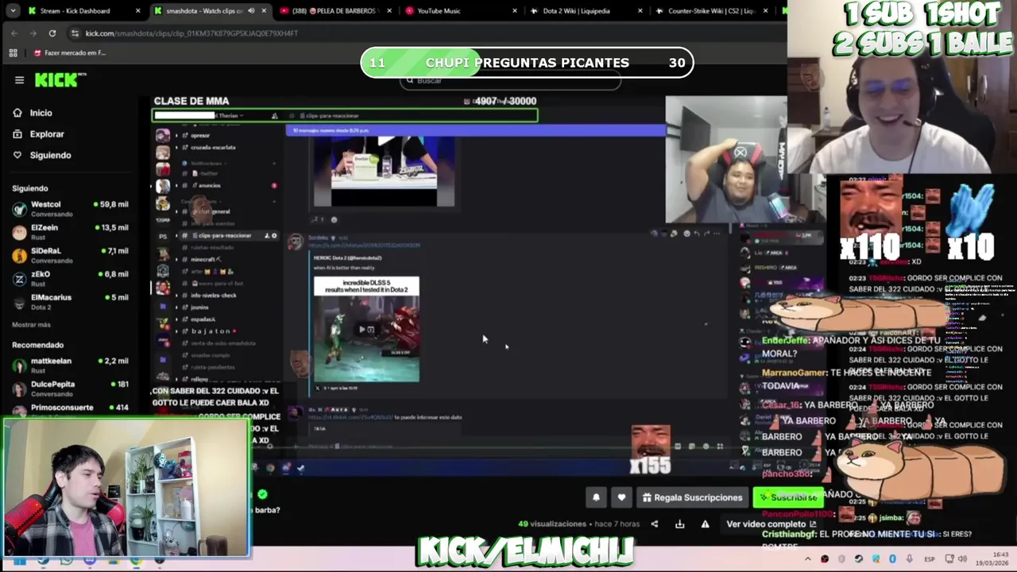Open the Doctor video thumbnail in Discord

[385, 171]
